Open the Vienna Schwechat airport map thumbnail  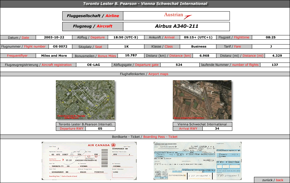[202, 100]
